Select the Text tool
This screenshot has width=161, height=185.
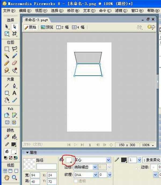click(x=14, y=93)
